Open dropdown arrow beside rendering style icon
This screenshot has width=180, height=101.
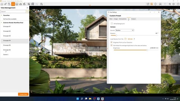[158, 4]
